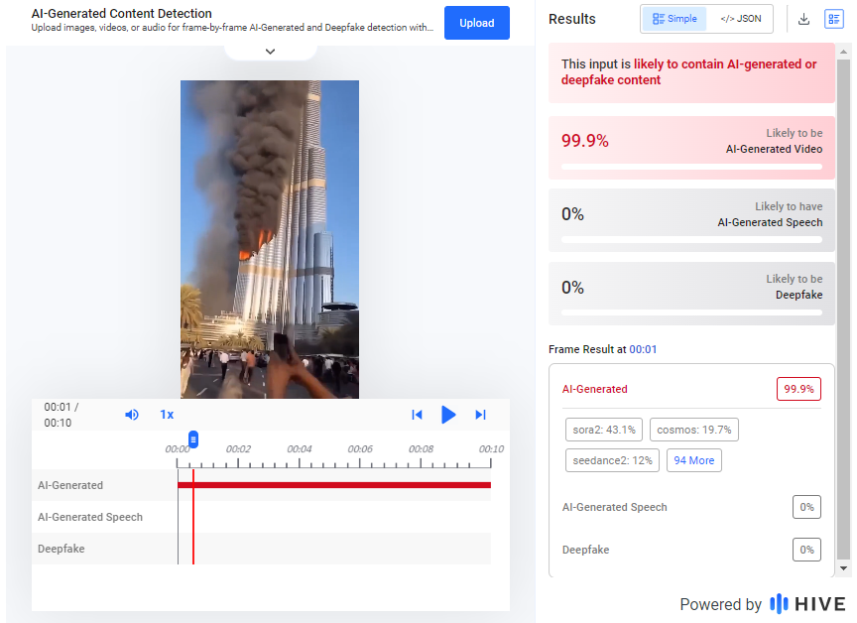Change the 1x playback speed

click(167, 415)
